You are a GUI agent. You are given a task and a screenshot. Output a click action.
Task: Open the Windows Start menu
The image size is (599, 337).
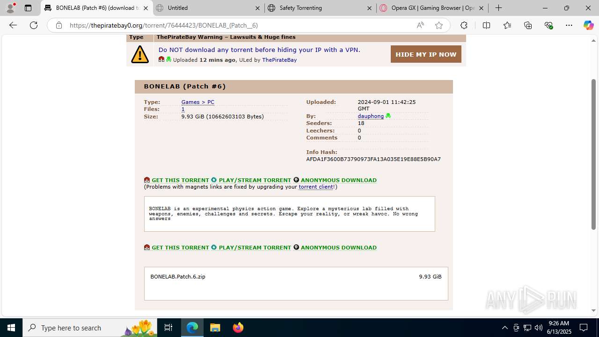[x=11, y=328]
